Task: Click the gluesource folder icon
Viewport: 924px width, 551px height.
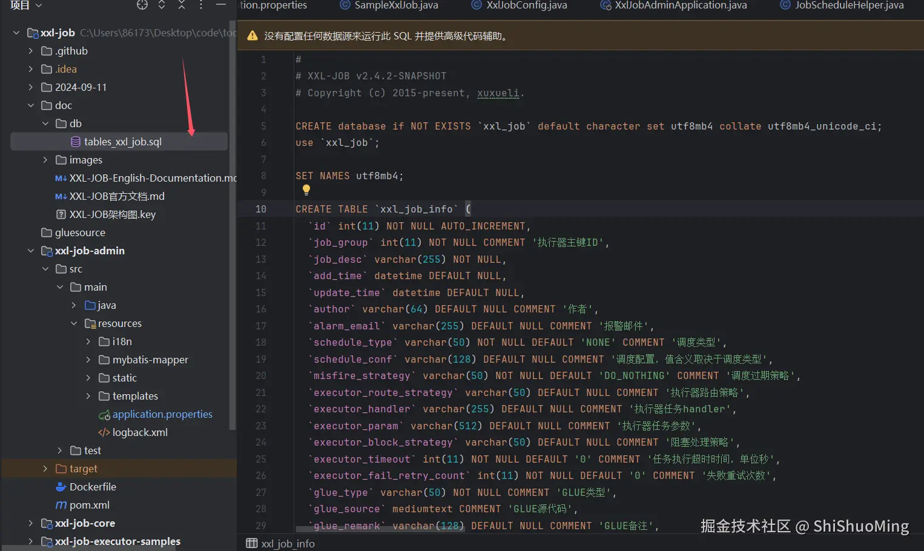Action: [47, 233]
